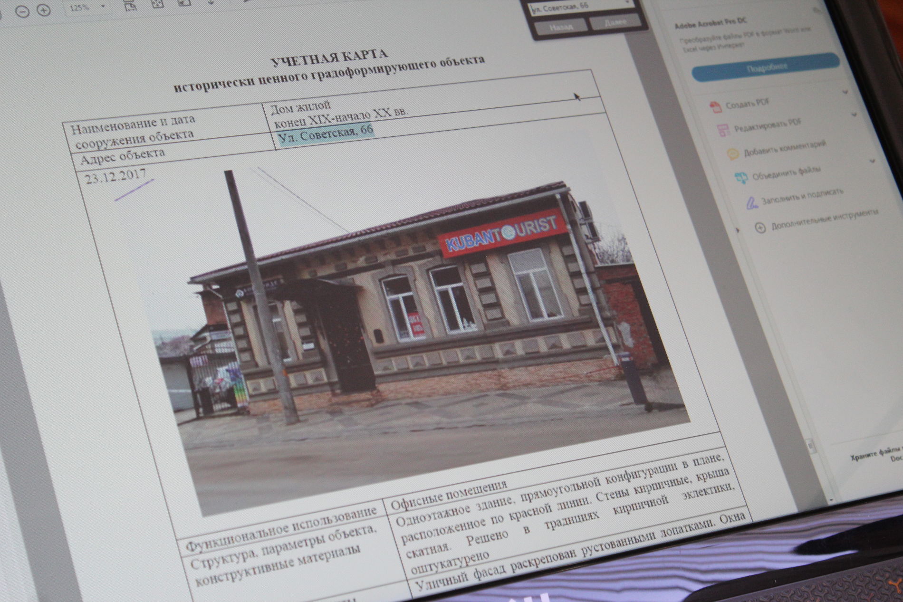Collapse the right tools pane with side arrow
903x602 pixels.
[x=738, y=230]
